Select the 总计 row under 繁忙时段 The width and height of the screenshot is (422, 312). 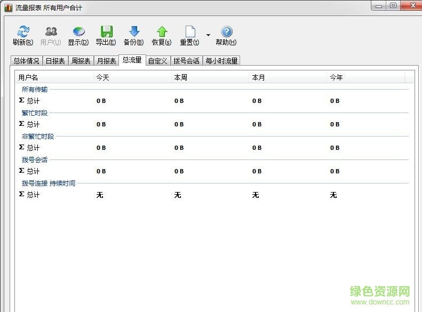tap(33, 124)
